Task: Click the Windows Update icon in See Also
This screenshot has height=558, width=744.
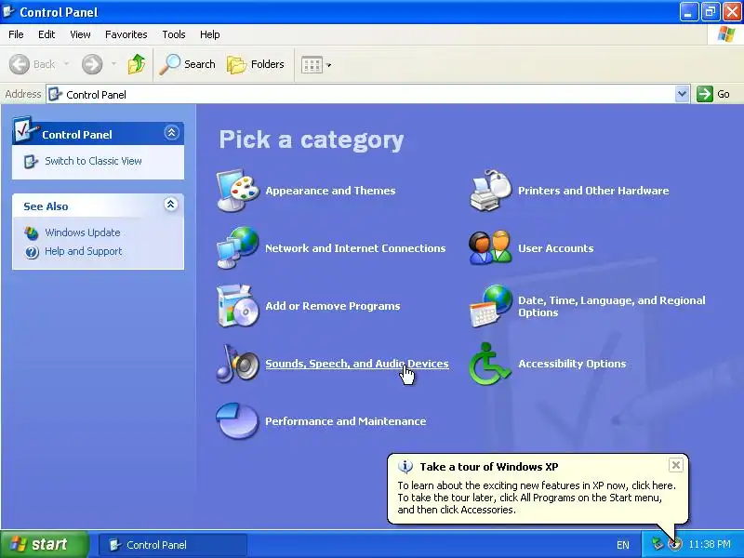Action: (x=32, y=232)
